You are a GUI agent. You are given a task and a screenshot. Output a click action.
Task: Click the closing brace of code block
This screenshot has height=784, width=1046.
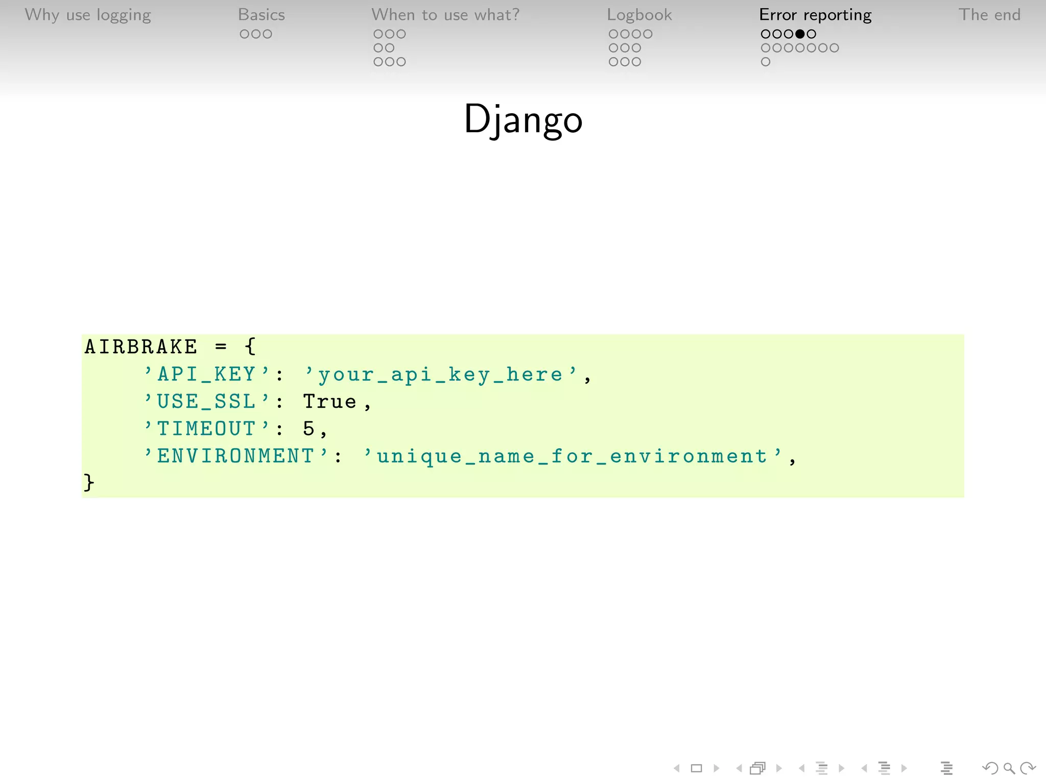point(89,483)
